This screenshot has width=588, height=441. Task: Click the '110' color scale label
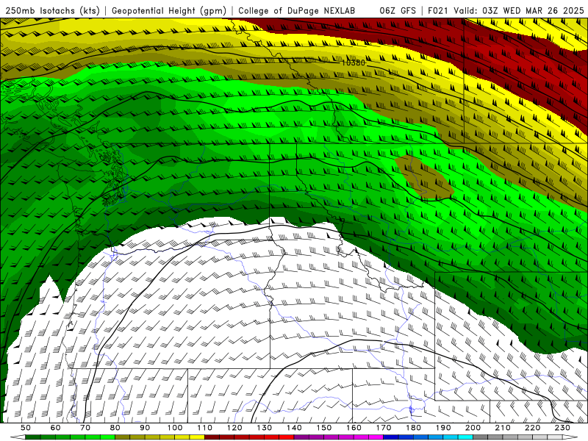point(205,428)
